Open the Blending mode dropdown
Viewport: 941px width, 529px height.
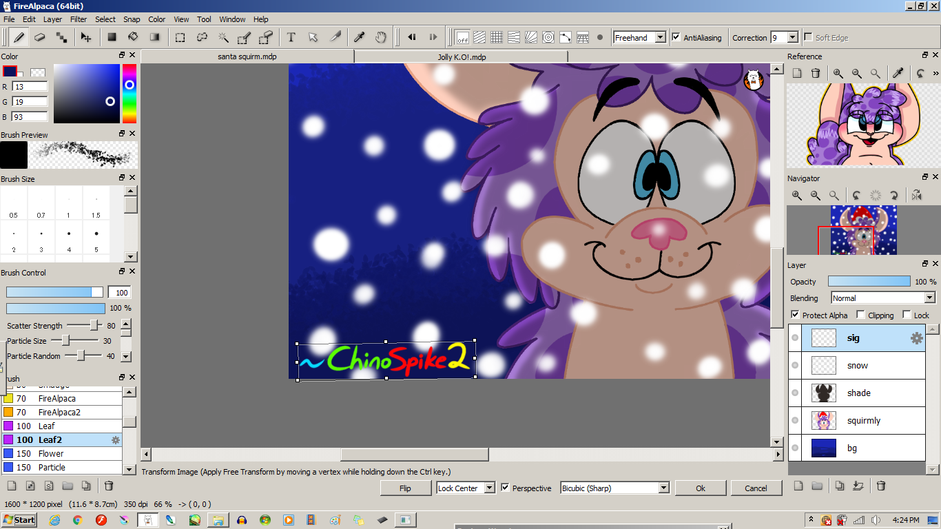pyautogui.click(x=929, y=298)
